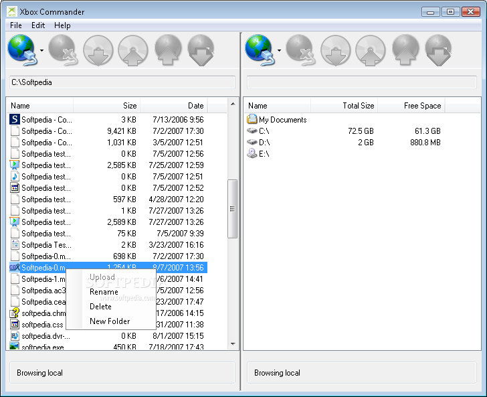Viewport: 487px width, 397px height.
Task: Click the right pane globe down-arrow icon
Action: (x=439, y=50)
